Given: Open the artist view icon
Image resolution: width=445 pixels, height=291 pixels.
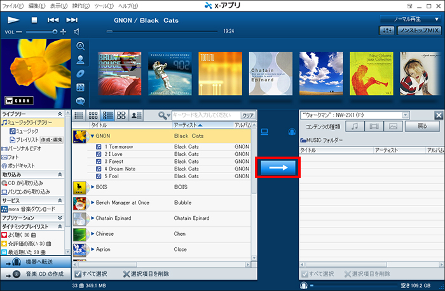Looking at the screenshot, I should tap(81, 60).
